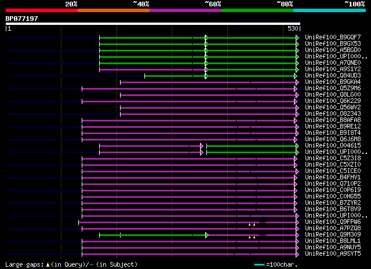Image resolution: width=371 pixels, height=269 pixels.
Task: Click the query start position 1
Action: (x=9, y=28)
